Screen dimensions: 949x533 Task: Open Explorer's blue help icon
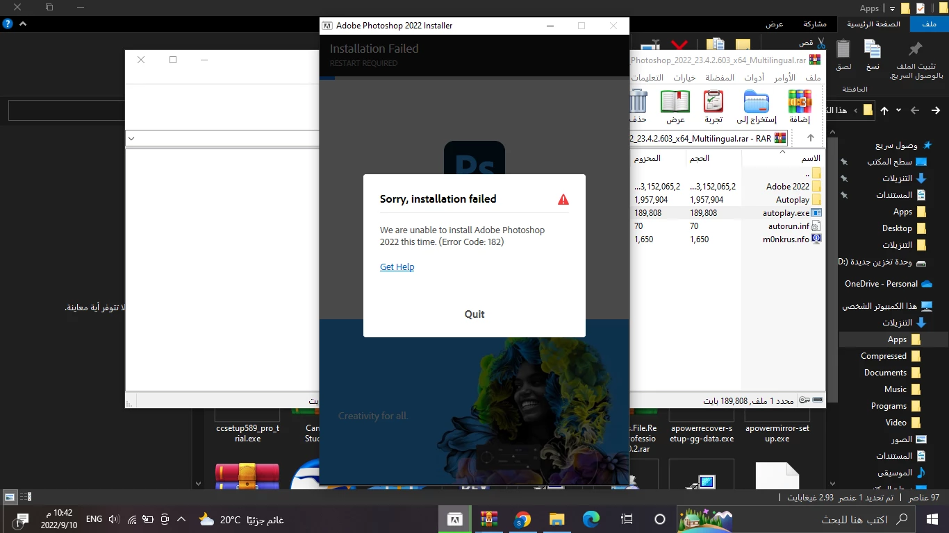coord(7,24)
